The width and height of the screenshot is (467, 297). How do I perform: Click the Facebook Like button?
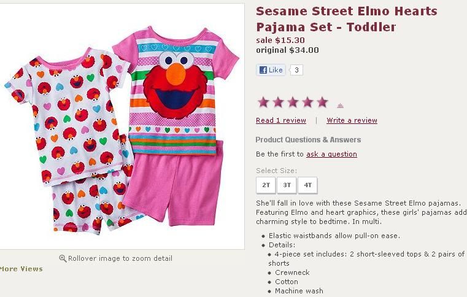(x=271, y=70)
